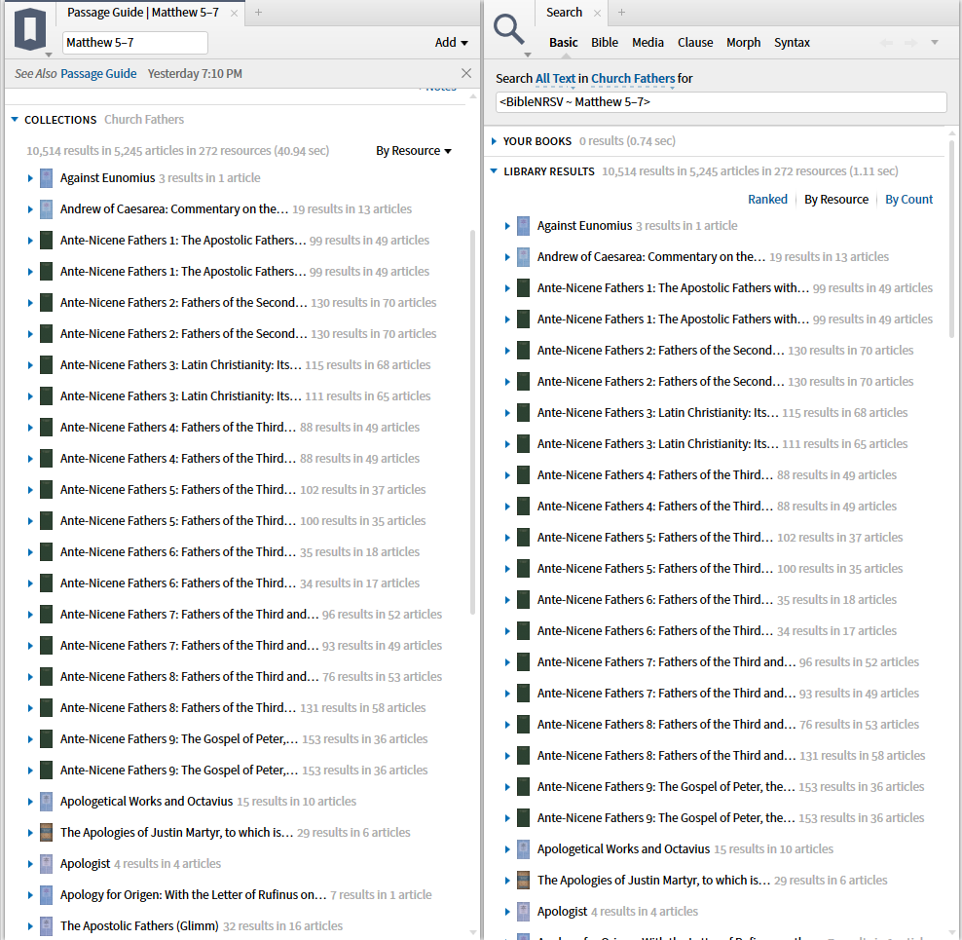Click Andrew of Caesarea icon in Library Results
The width and height of the screenshot is (962, 940).
pyautogui.click(x=523, y=257)
